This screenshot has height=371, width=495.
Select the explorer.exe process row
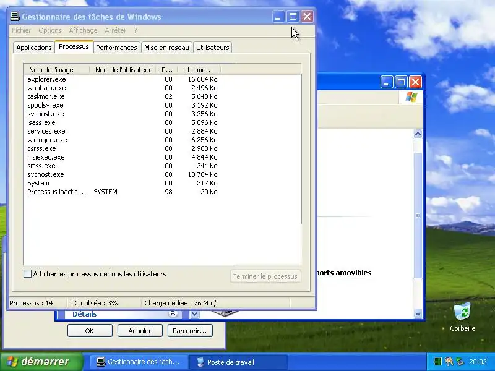pyautogui.click(x=123, y=79)
